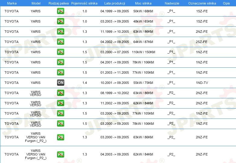Select the 08.1999 -> 10.2002 date cell
236x163 pixels.
[x=115, y=93]
